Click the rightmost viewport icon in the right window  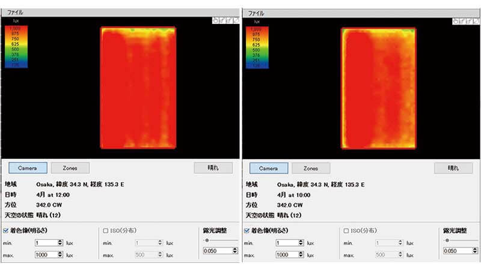(476, 21)
